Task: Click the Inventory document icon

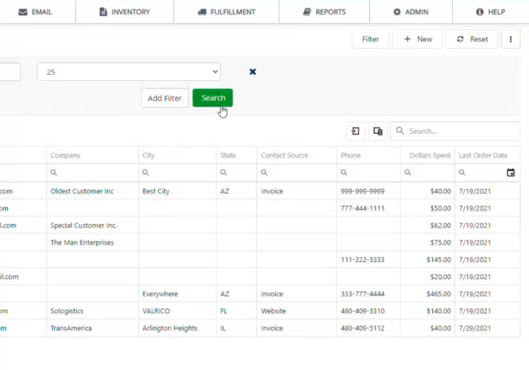Action: click(x=103, y=12)
